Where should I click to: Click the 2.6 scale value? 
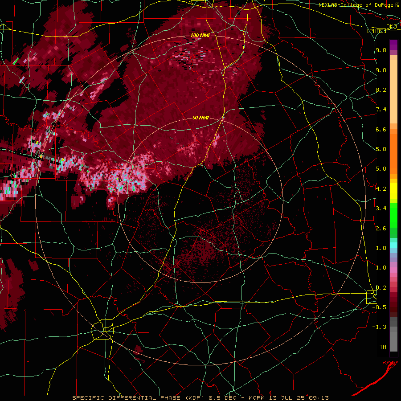pyautogui.click(x=381, y=229)
